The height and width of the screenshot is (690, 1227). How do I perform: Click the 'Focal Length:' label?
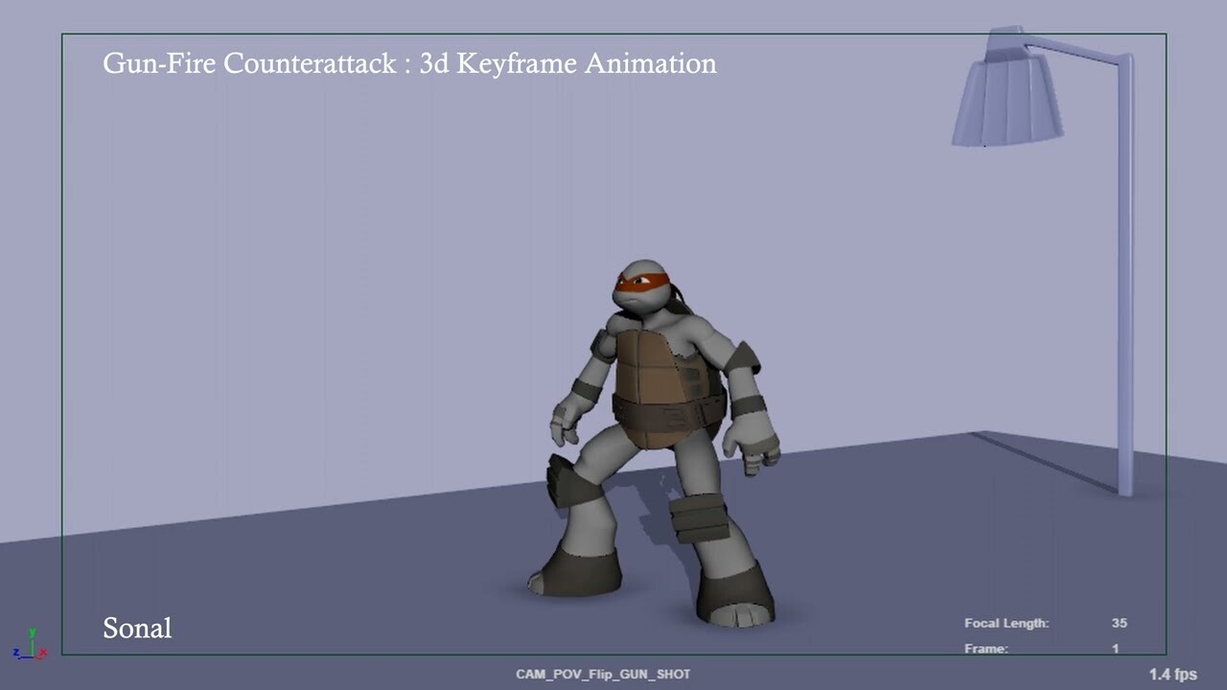point(1007,624)
